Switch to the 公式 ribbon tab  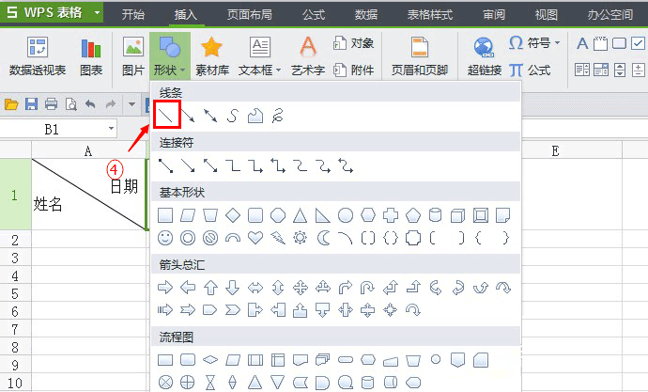click(314, 15)
